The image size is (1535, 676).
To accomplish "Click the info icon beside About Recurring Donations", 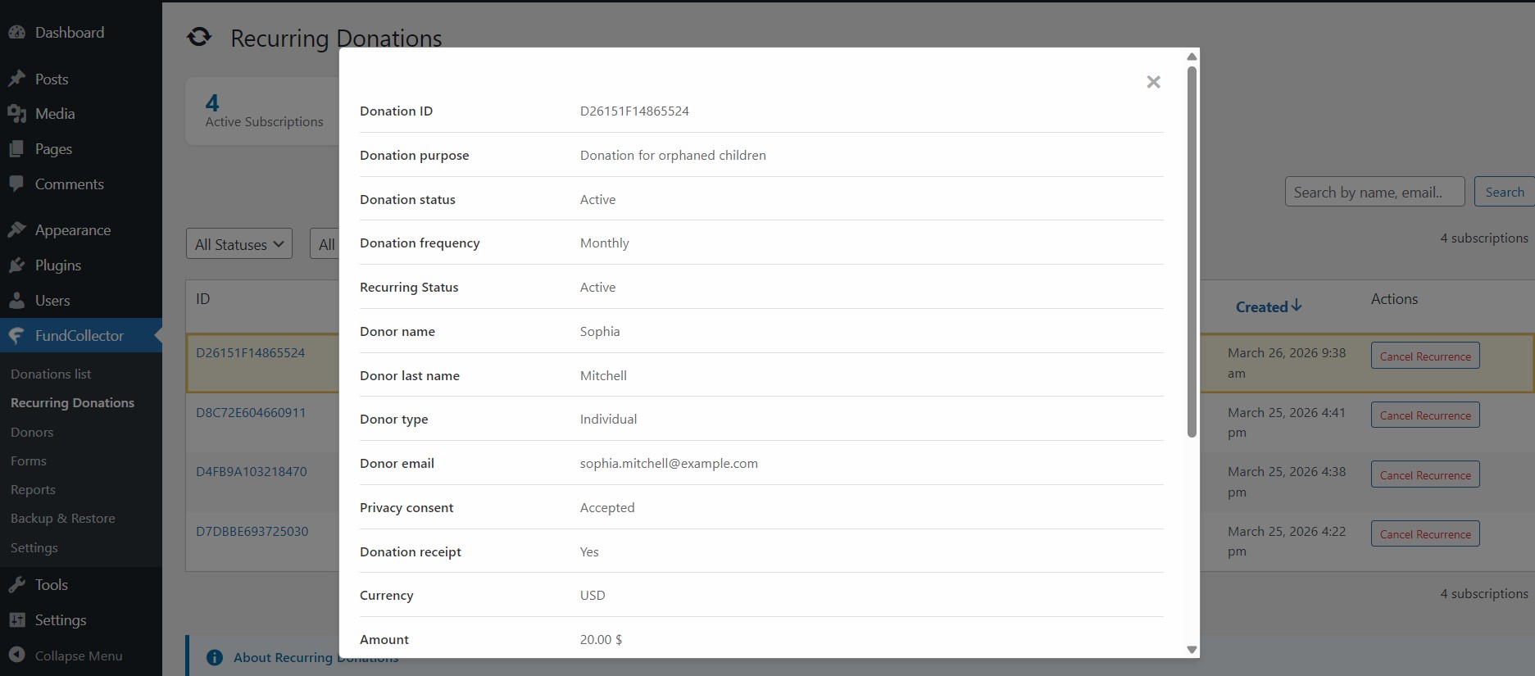I will 215,658.
